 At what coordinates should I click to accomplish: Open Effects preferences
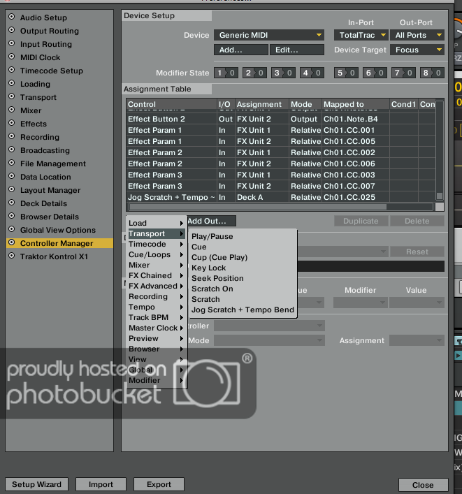click(x=34, y=124)
